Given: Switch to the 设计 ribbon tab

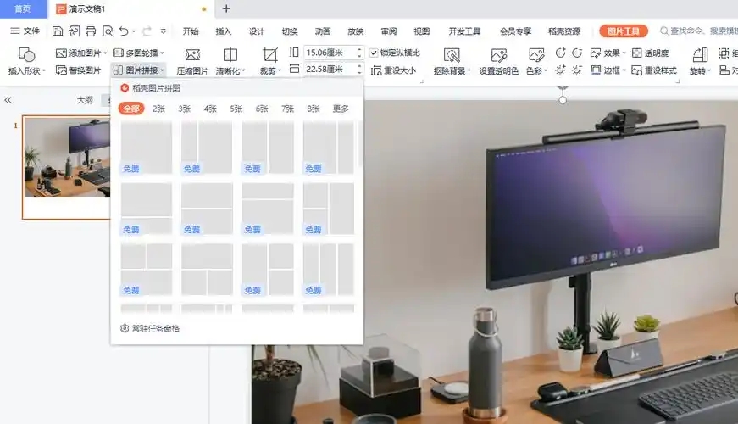Looking at the screenshot, I should [256, 31].
